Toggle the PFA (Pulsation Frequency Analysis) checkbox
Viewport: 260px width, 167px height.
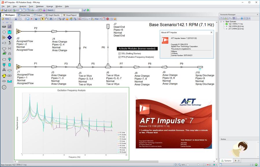[119, 57]
